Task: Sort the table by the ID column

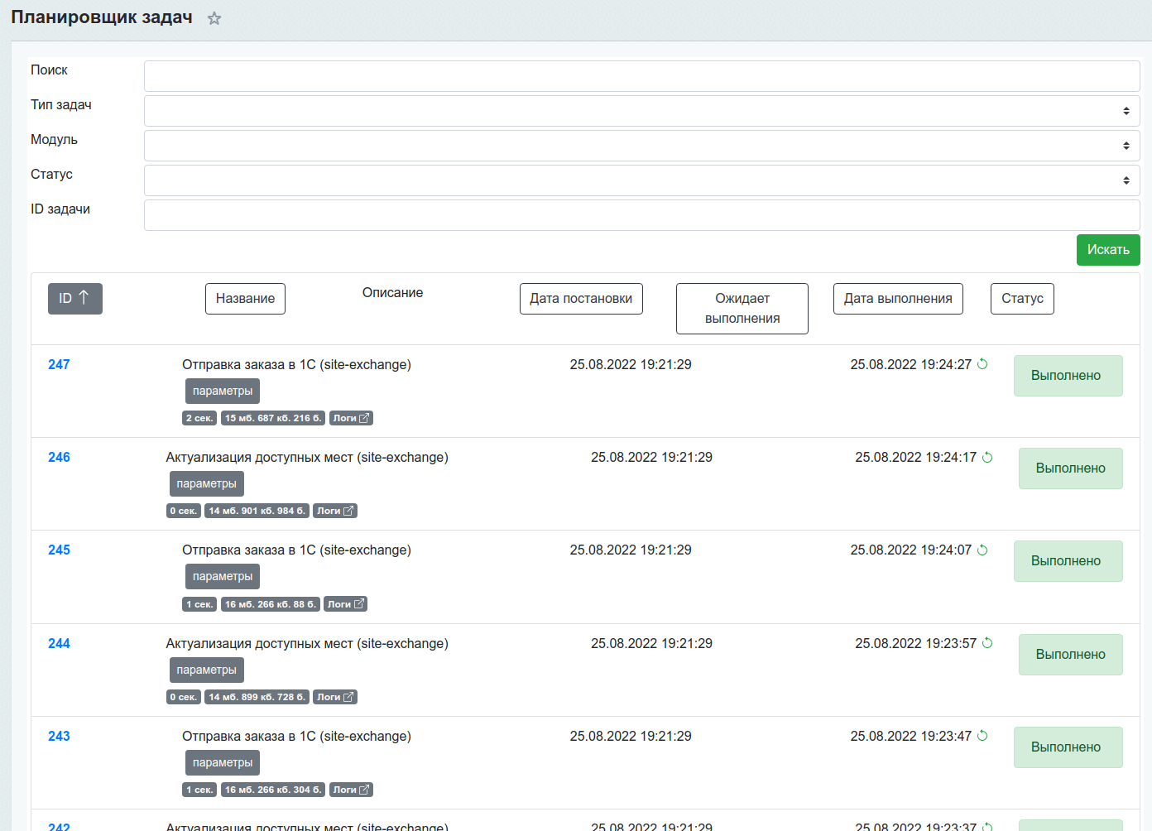Action: pos(74,299)
